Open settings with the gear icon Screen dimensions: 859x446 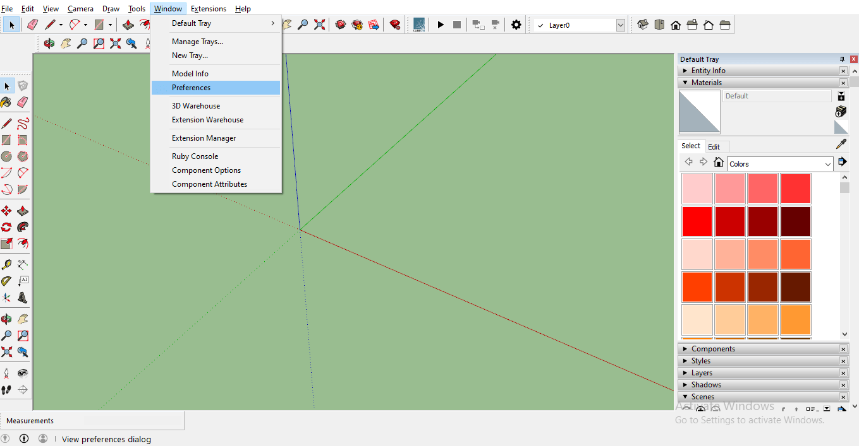tap(516, 25)
